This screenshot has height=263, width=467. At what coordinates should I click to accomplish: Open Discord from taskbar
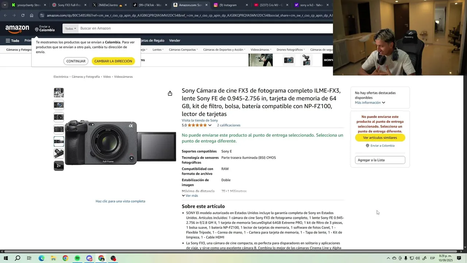click(x=89, y=258)
